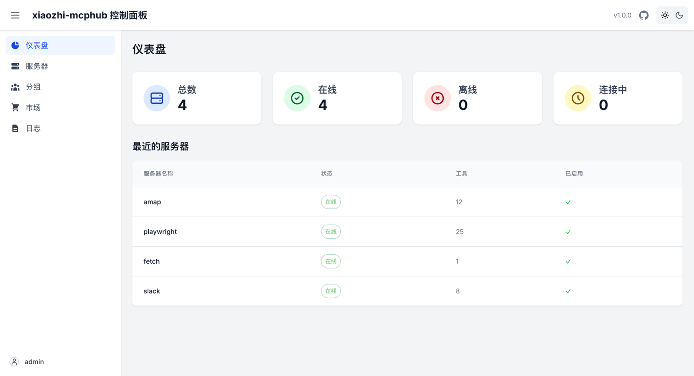The height and width of the screenshot is (376, 694).
Task: Click tool count 25 for playwright
Action: [459, 232]
